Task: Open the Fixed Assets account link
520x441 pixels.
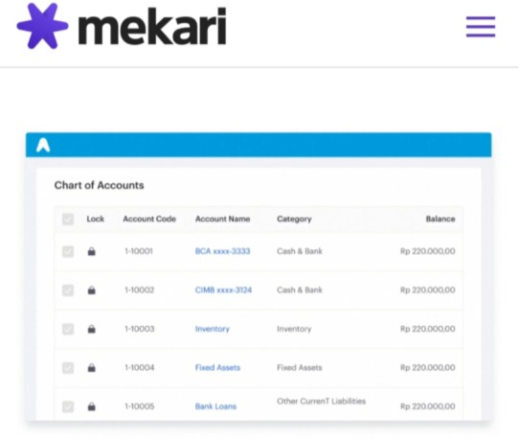Action: coord(217,367)
